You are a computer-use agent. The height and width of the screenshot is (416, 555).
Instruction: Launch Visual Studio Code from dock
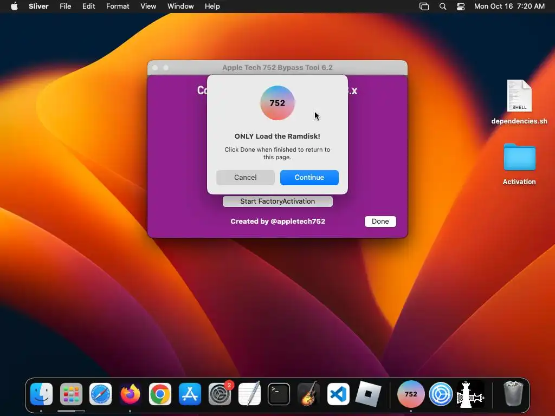[x=338, y=394]
